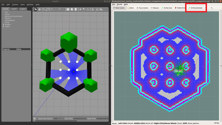The height and width of the screenshot is (125, 222).
Task: Expand the Models tree node
Action: 4,24
